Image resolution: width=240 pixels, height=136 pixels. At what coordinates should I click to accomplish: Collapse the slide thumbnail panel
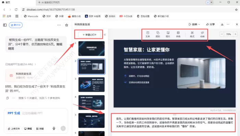[x=105, y=35]
